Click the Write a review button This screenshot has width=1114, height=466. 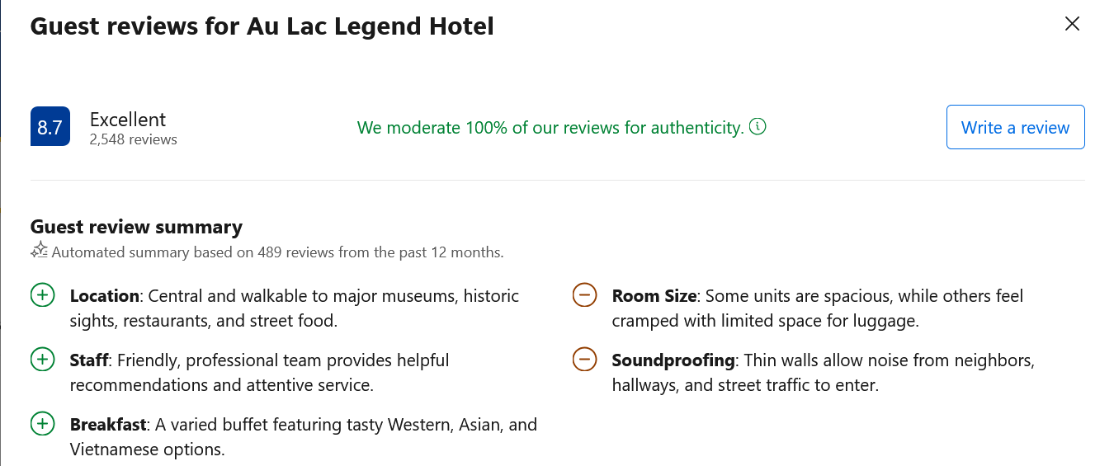pyautogui.click(x=1015, y=127)
